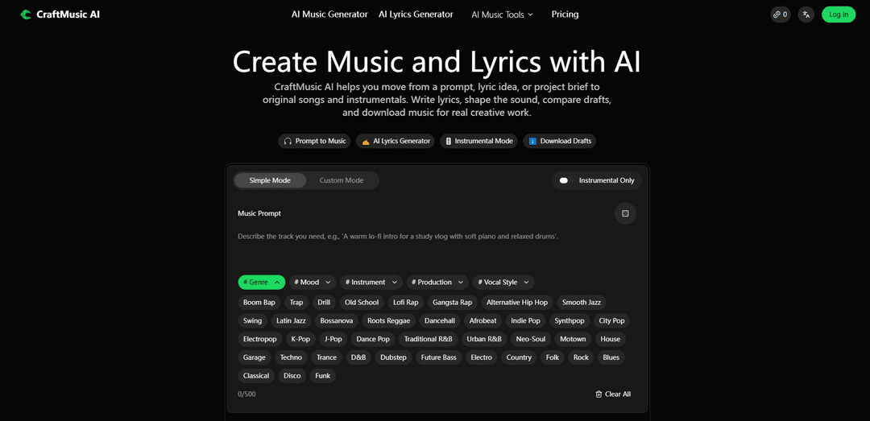The height and width of the screenshot is (421, 870).
Task: Click the Log In button
Action: click(x=839, y=14)
